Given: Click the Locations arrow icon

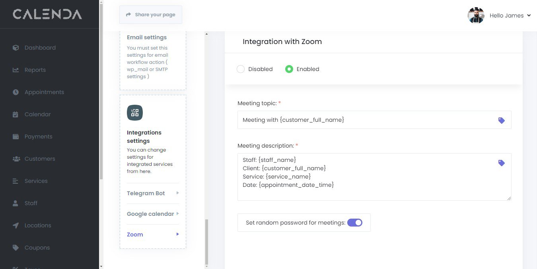Looking at the screenshot, I should point(16,225).
